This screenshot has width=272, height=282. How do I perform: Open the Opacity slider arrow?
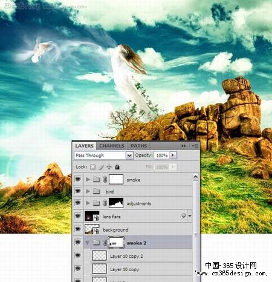pos(173,155)
